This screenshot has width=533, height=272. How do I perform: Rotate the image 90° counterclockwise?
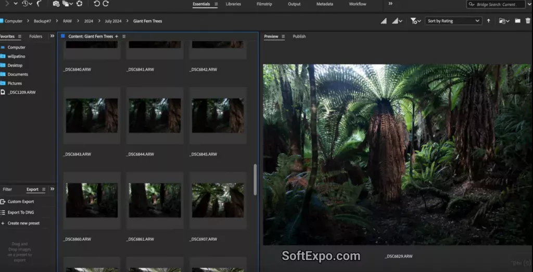[x=97, y=4]
